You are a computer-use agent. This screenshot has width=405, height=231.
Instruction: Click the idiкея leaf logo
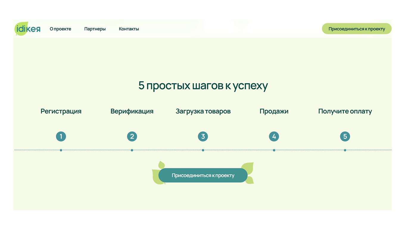coord(27,29)
